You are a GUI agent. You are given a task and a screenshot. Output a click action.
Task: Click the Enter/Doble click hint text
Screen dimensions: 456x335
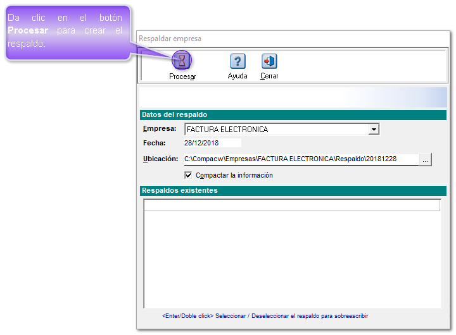pos(265,316)
